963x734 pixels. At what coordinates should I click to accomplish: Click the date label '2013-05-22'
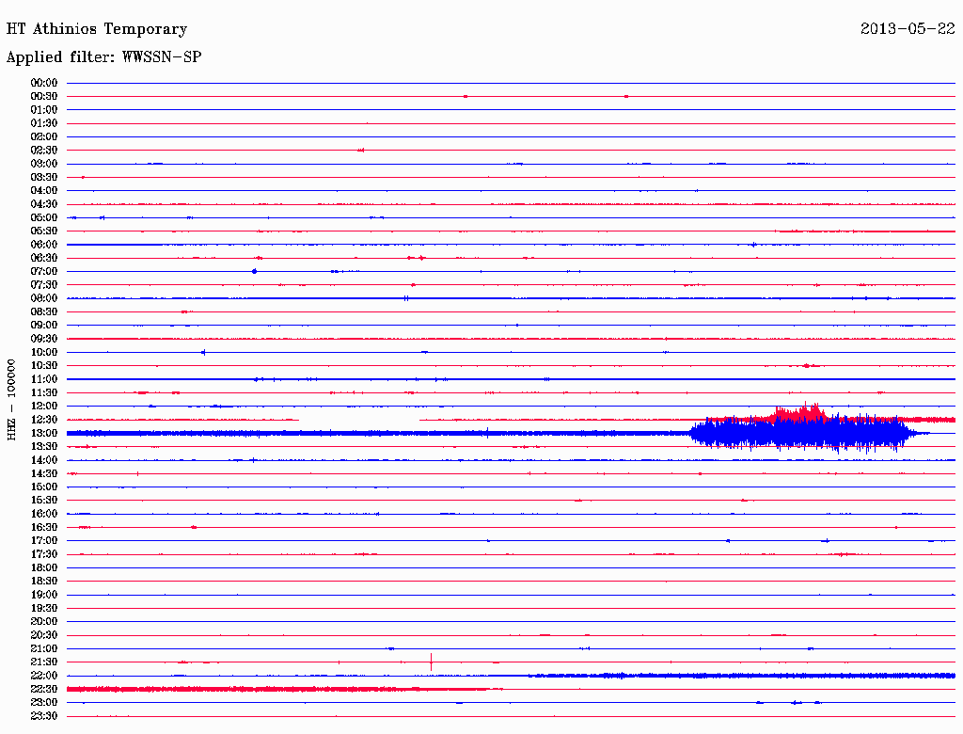(x=908, y=29)
